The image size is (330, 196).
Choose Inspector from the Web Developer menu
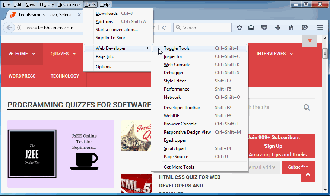173,56
